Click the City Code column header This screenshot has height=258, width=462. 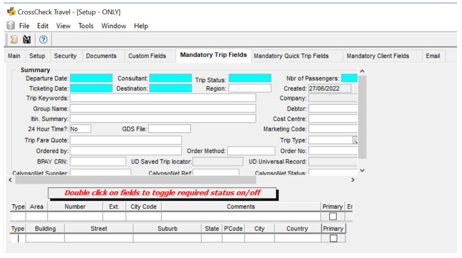(144, 207)
